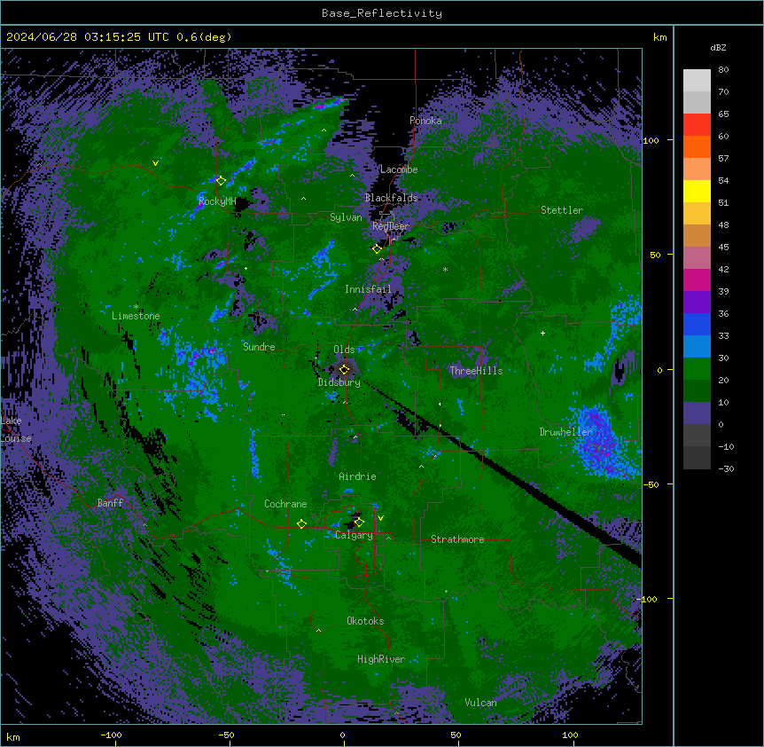The image size is (764, 747).
Task: Select the Limestone label
Action: pos(136,316)
